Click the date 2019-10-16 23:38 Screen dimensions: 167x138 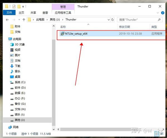[130, 34]
